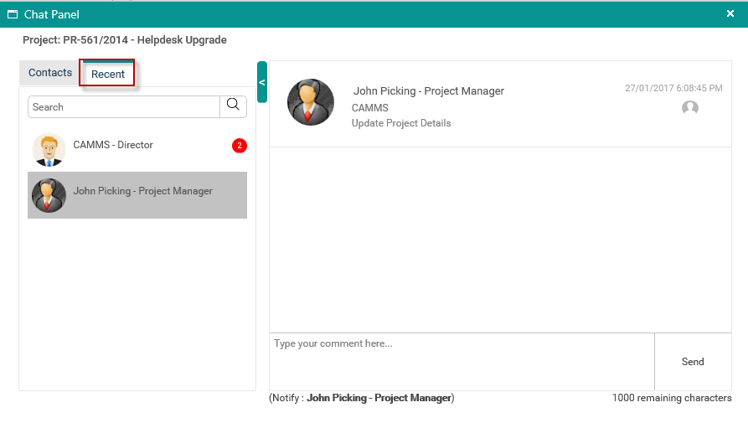Click the Send button
The height and width of the screenshot is (423, 748).
(x=693, y=362)
